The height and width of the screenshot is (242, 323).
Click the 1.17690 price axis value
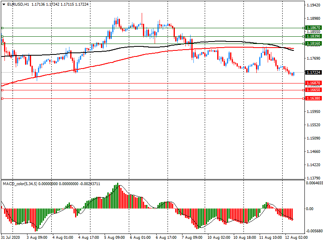coord(314,58)
